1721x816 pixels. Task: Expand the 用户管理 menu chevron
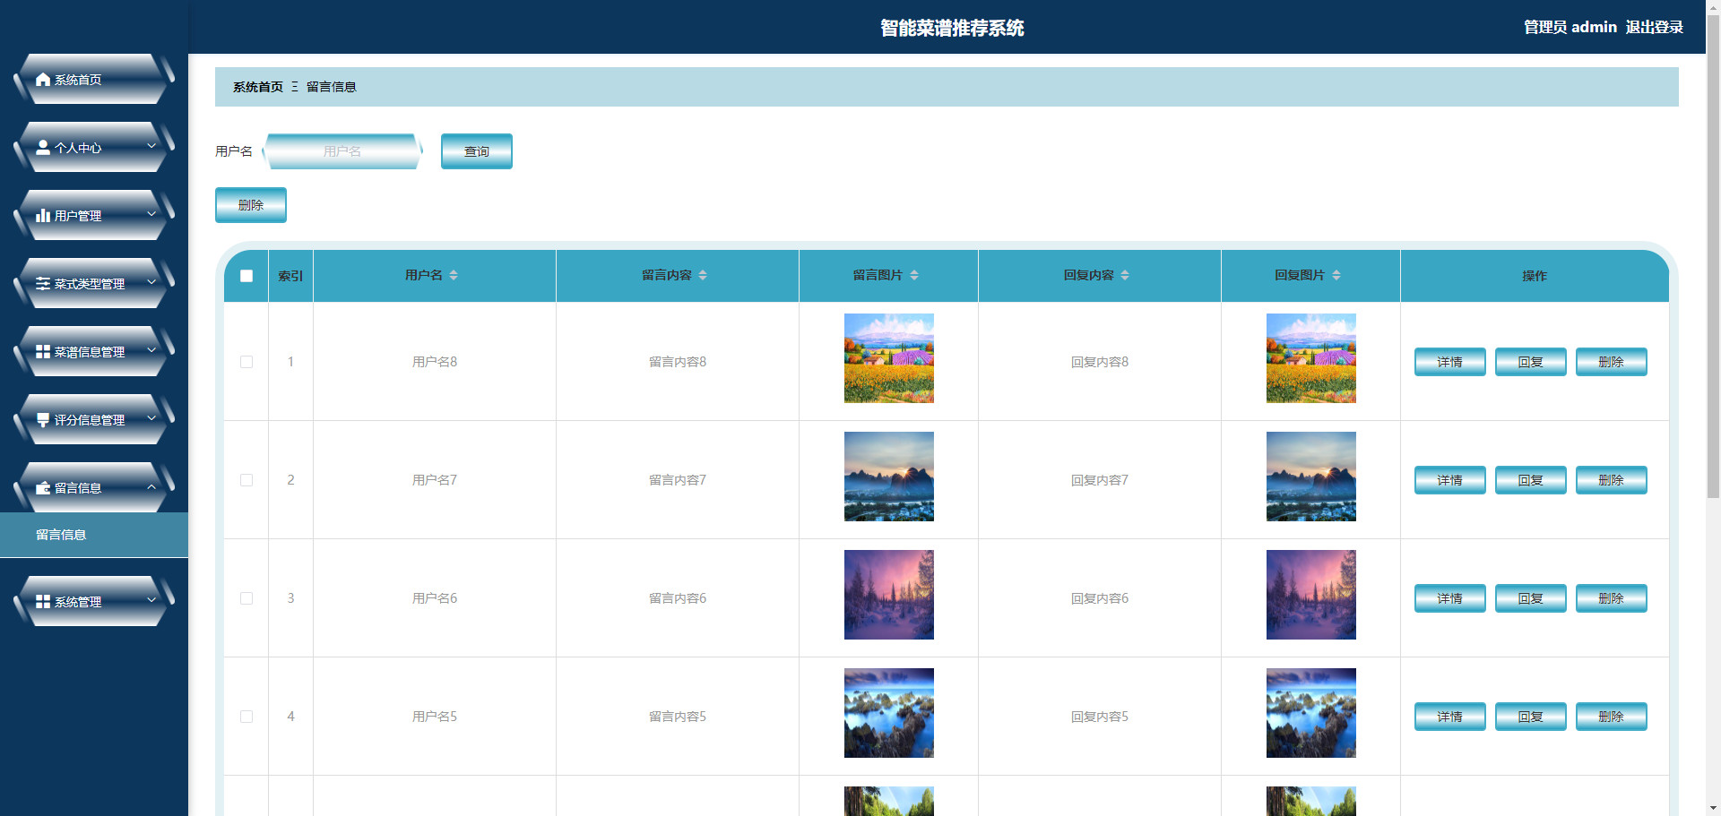pos(151,214)
